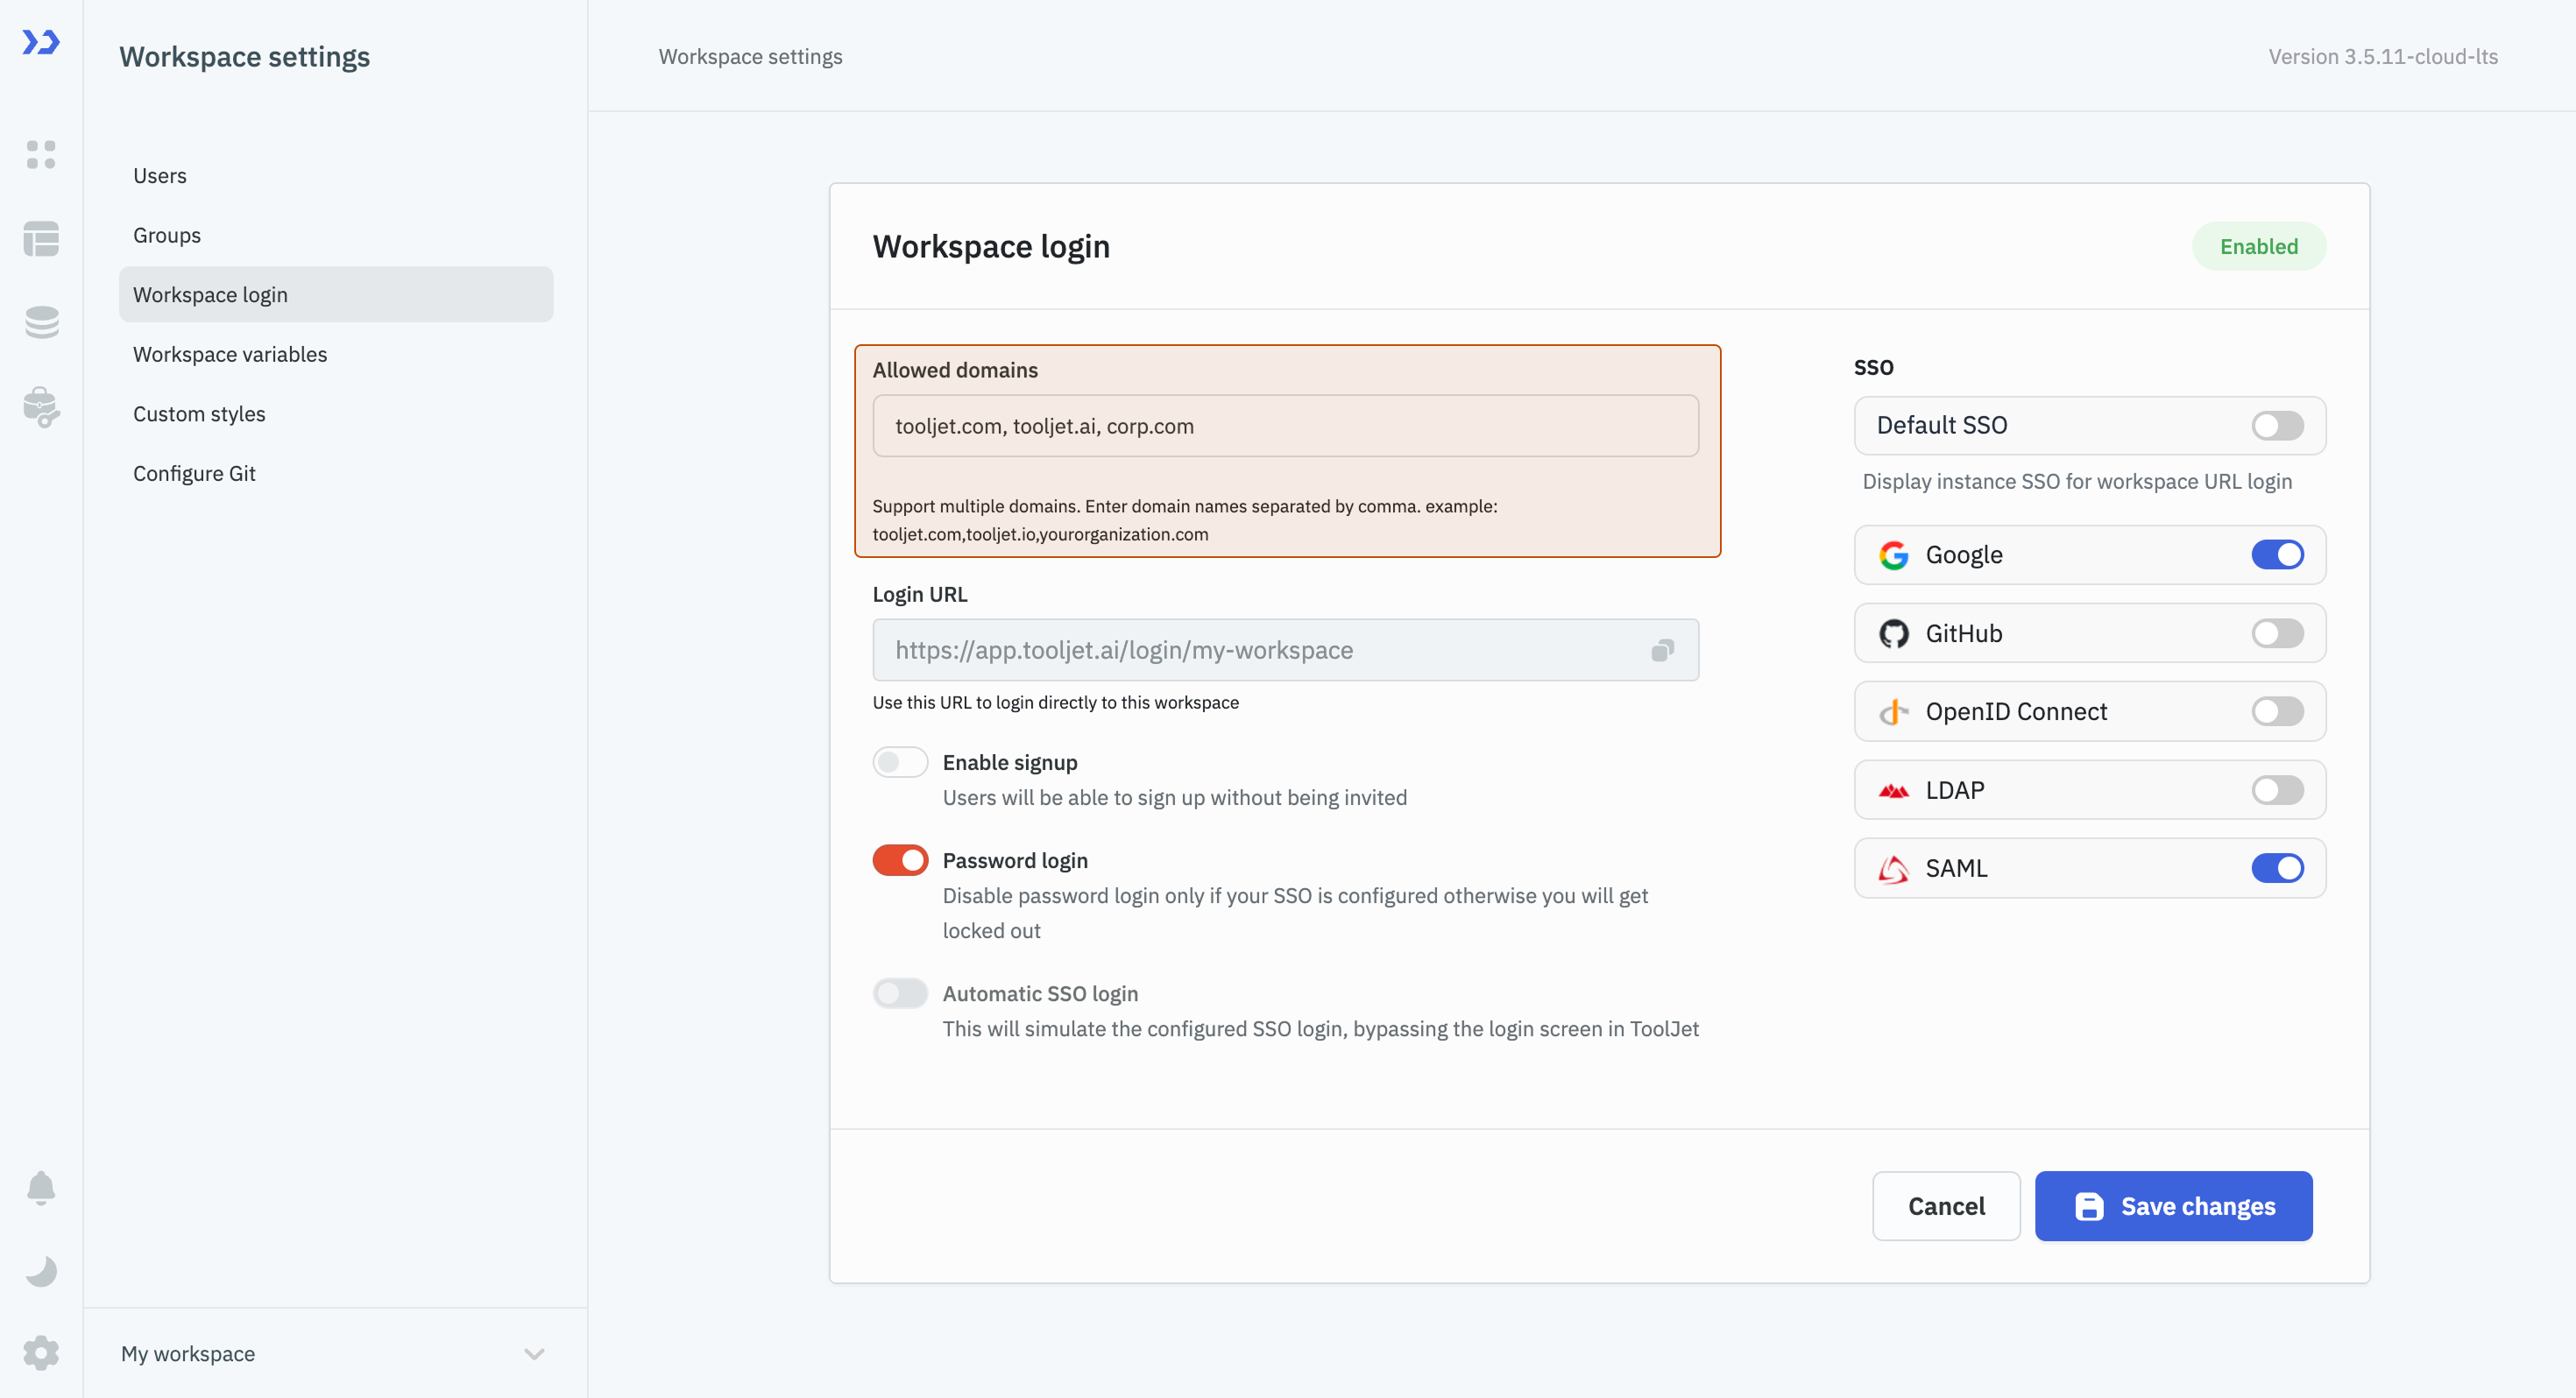Open the ToolJet home via logo icon

pos(40,43)
